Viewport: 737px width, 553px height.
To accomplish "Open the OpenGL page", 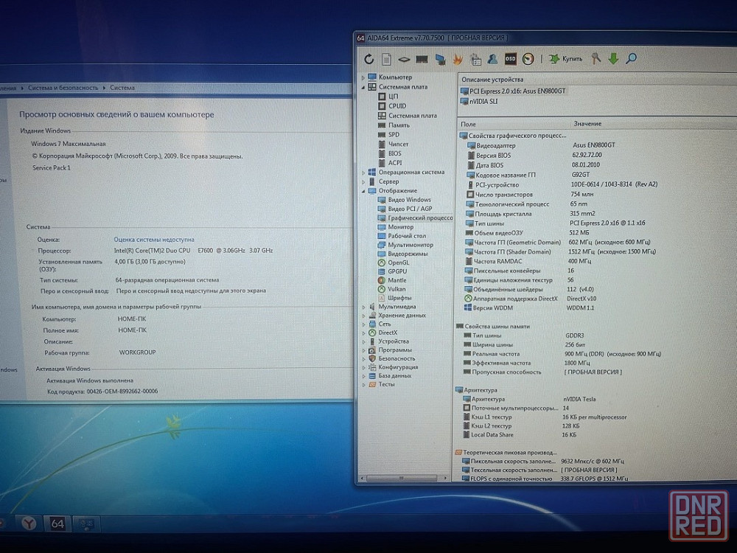I will coord(394,262).
